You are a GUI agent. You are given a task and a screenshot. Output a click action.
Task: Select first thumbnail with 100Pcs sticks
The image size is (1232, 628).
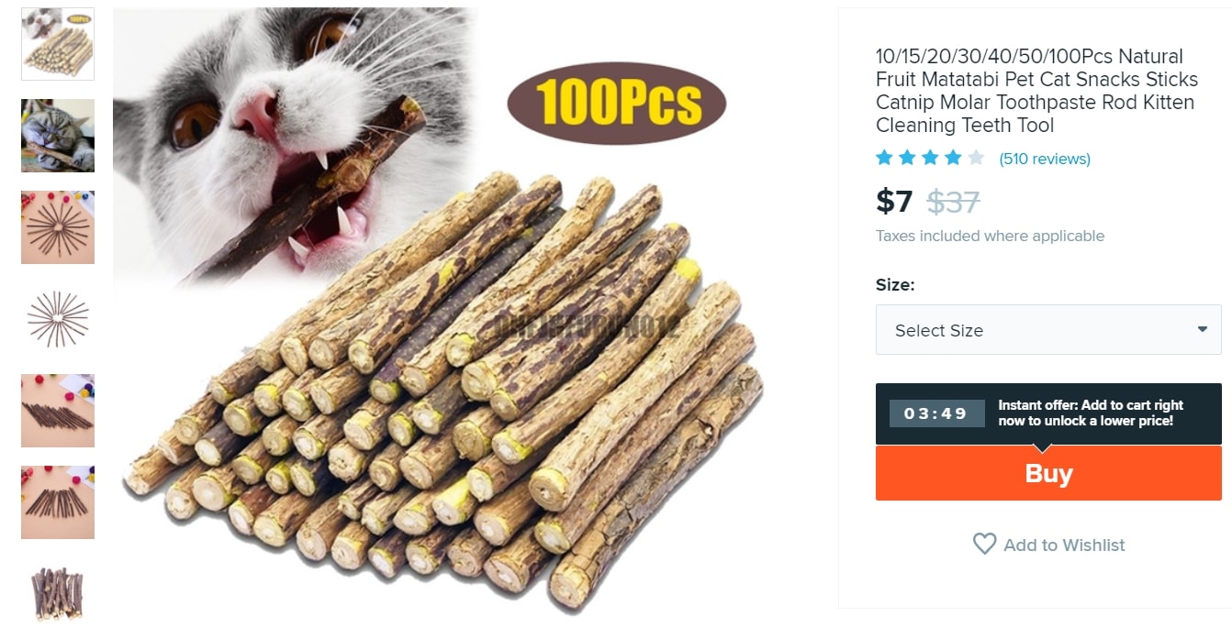58,44
